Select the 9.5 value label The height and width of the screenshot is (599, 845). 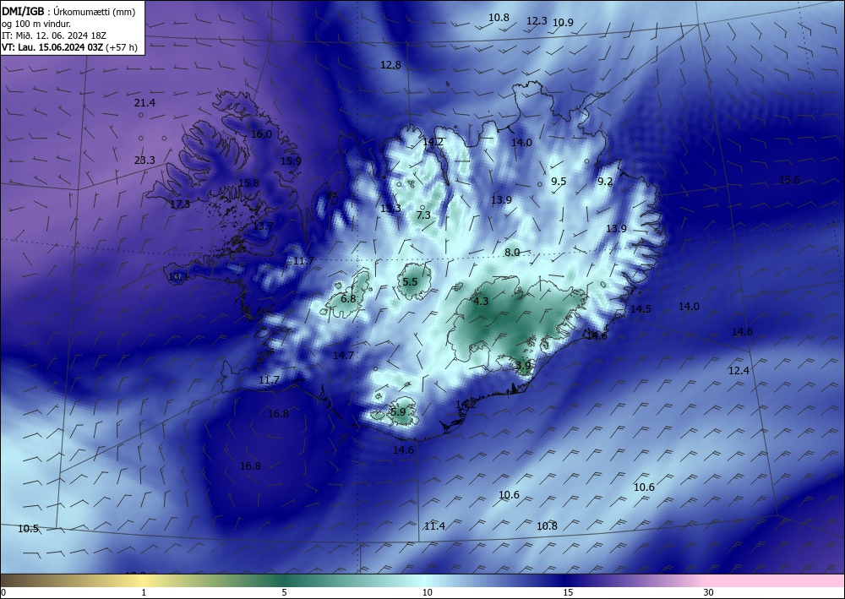(559, 181)
